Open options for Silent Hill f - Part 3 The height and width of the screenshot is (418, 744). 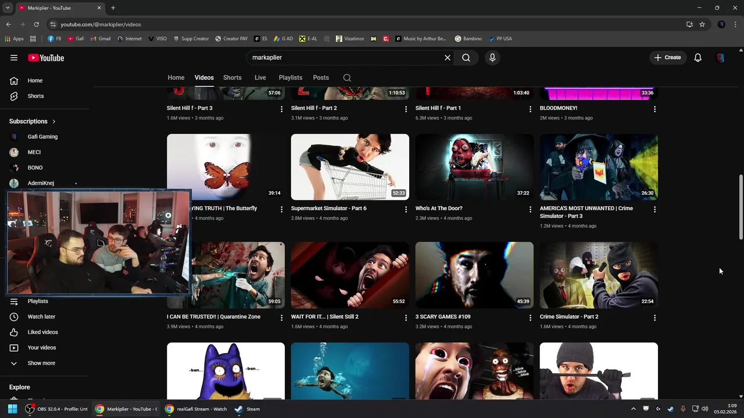point(282,109)
